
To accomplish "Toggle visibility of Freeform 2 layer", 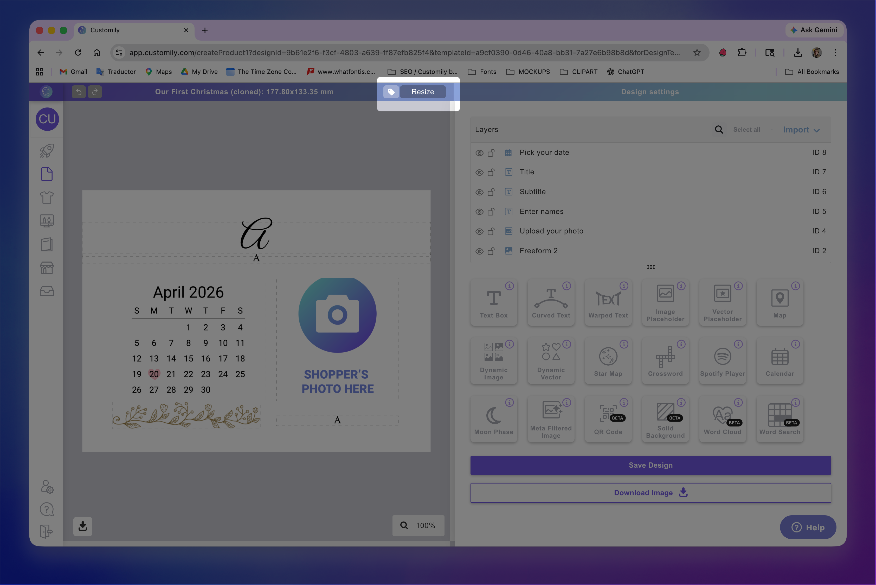I will tap(479, 251).
